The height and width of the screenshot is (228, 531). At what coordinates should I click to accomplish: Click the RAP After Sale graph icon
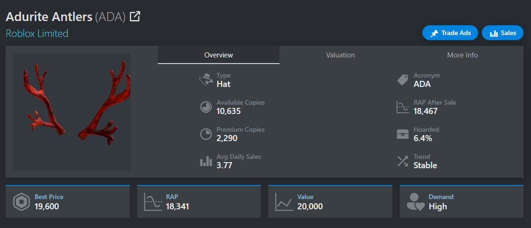pos(403,107)
